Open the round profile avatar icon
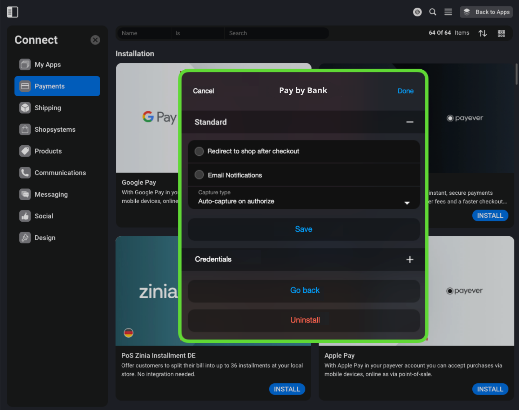 point(417,12)
